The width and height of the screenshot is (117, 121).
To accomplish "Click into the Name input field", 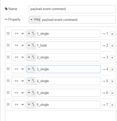I will point(72,9).
